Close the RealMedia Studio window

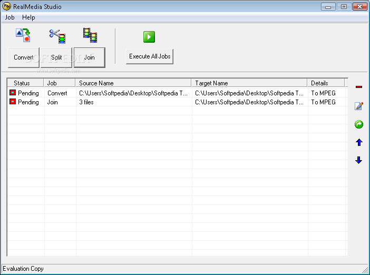click(x=360, y=7)
